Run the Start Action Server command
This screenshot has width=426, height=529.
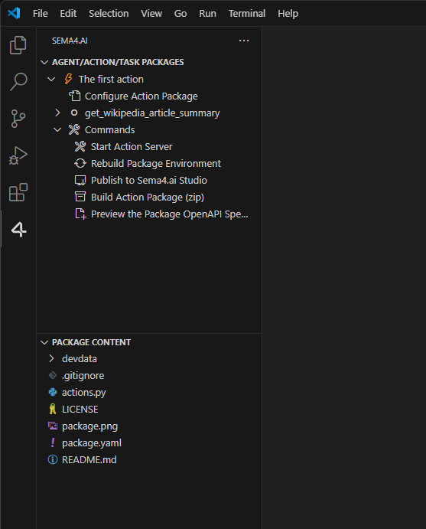point(132,146)
